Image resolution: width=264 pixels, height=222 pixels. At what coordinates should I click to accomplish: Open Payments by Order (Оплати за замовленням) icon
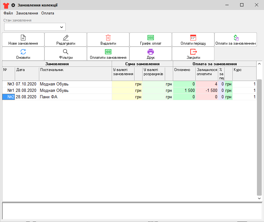coord(236,37)
